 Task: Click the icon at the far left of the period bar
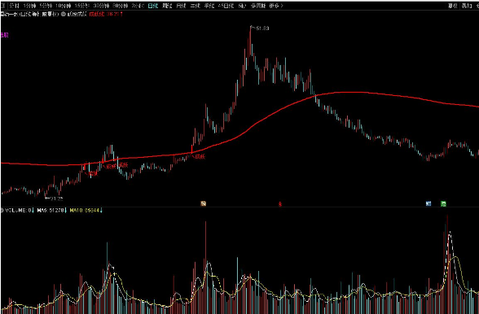pyautogui.click(x=2, y=6)
